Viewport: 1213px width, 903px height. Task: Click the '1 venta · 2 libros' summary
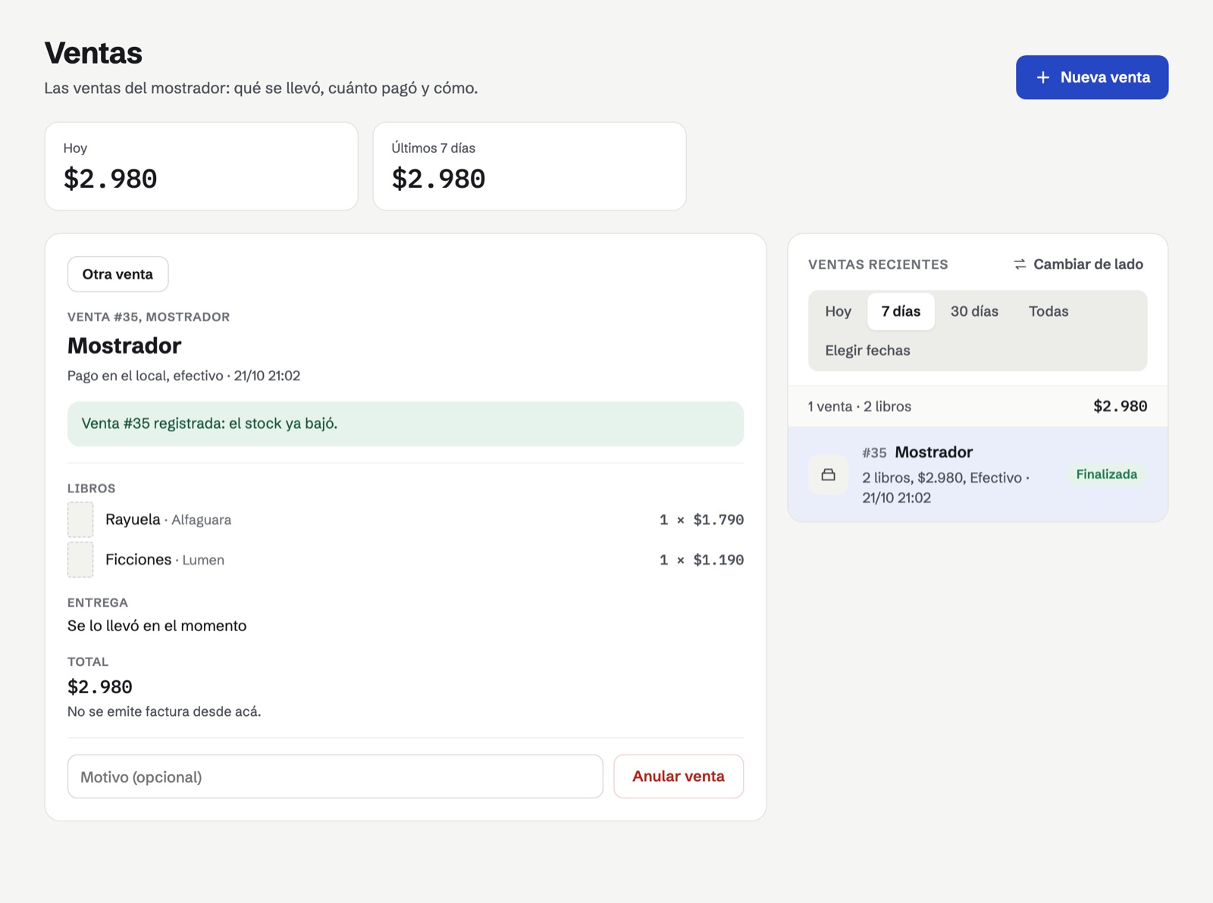coord(860,407)
